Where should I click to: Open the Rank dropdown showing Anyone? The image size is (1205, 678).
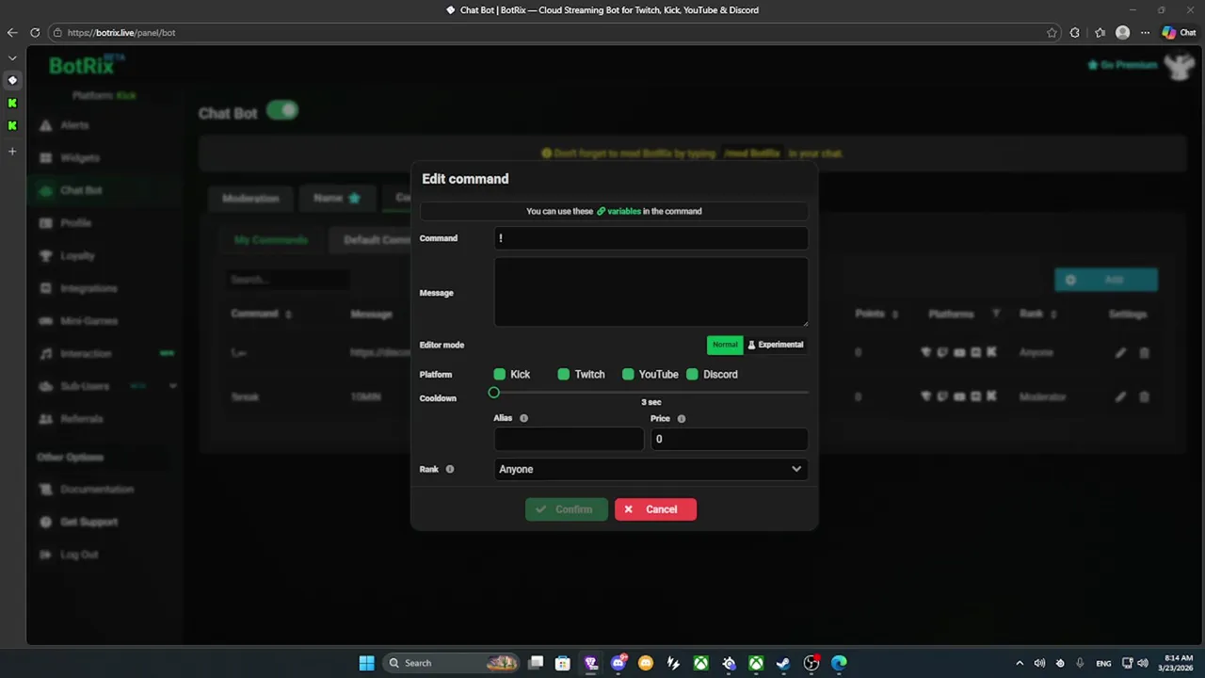[x=651, y=469]
